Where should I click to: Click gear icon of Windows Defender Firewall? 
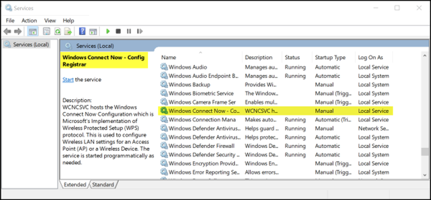(164, 145)
